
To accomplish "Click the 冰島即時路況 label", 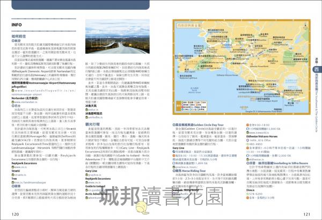I will pos(93,113).
